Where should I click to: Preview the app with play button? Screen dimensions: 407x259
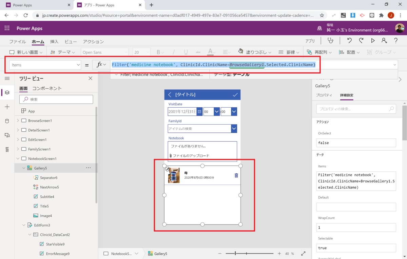373,41
